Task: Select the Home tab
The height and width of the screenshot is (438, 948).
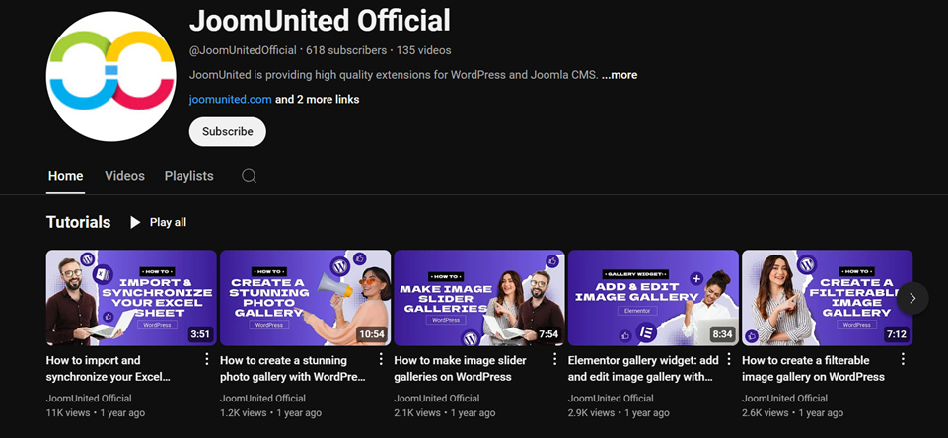Action: pyautogui.click(x=65, y=176)
